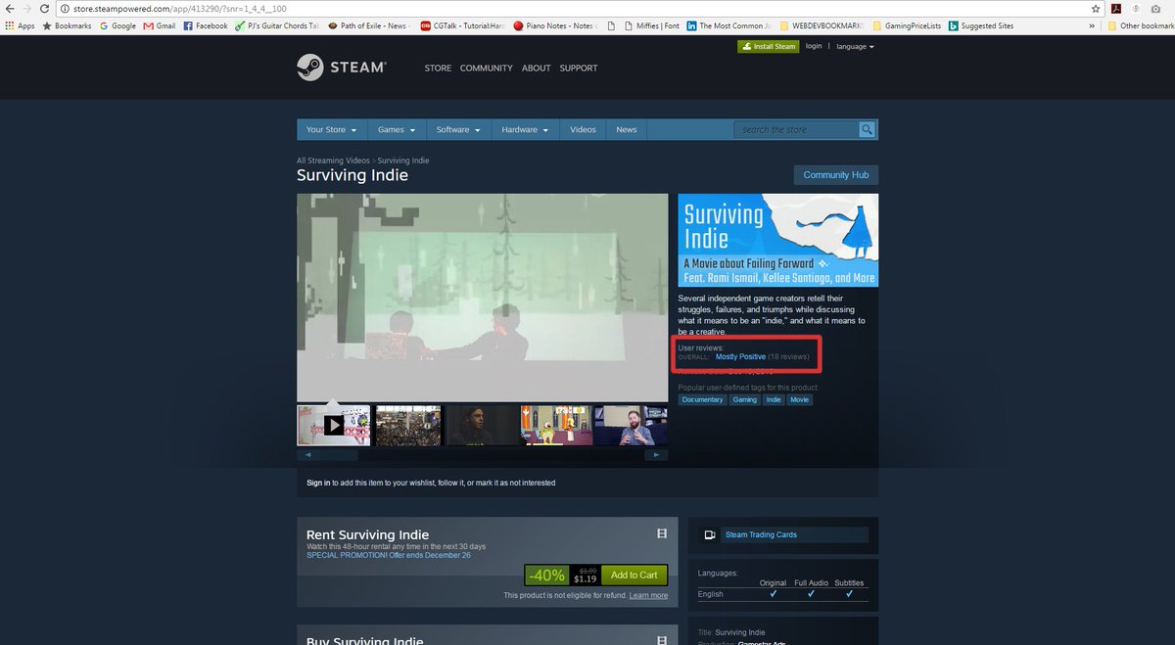
Task: Select the bearded man speaking thumbnail
Action: click(x=631, y=425)
